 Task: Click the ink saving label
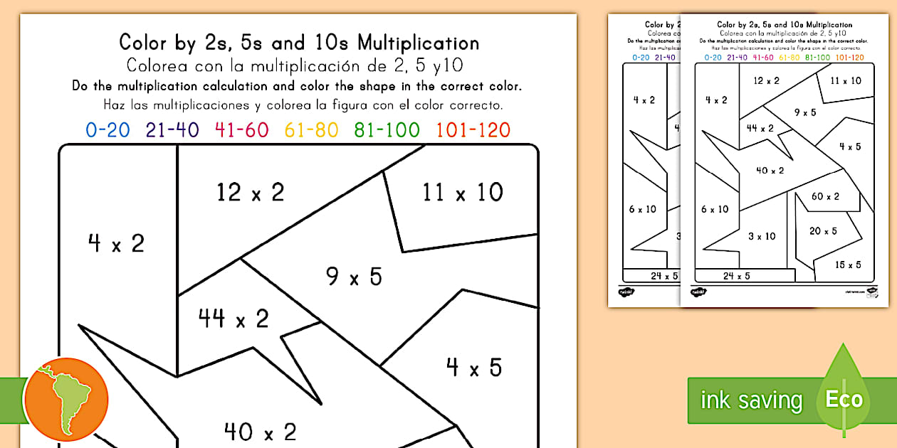(x=750, y=400)
